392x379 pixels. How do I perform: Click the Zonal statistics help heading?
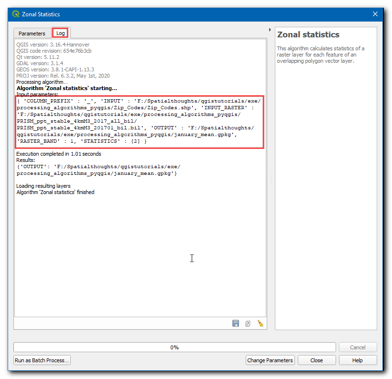pyautogui.click(x=308, y=35)
